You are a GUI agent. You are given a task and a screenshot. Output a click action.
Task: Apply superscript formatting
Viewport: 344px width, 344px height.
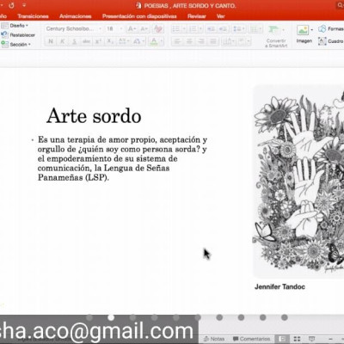(98, 41)
